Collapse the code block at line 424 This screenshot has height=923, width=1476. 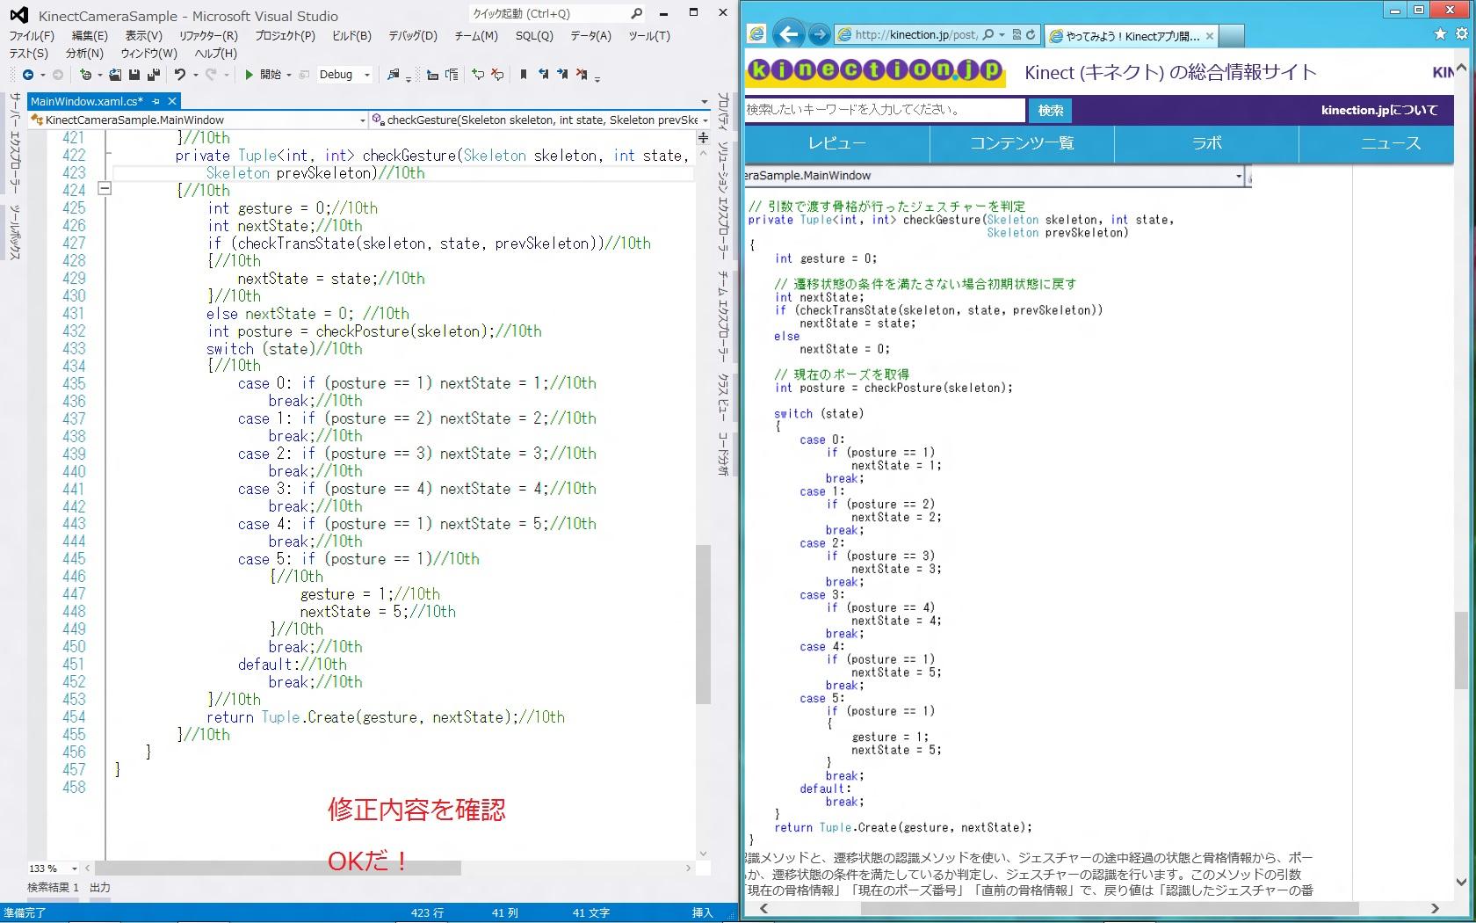coord(105,188)
